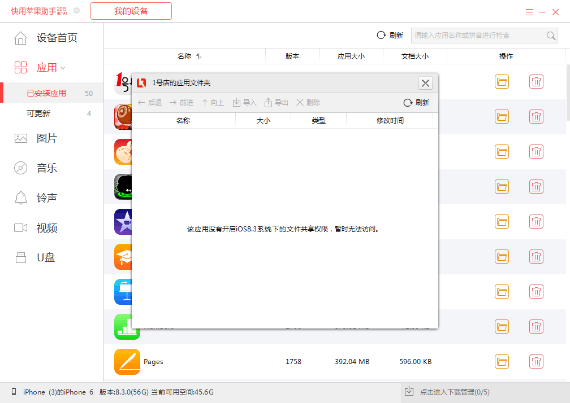Sort by 版本 column header

292,56
